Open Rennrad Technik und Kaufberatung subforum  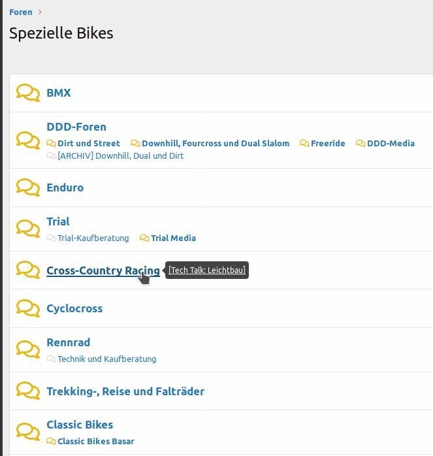(106, 359)
